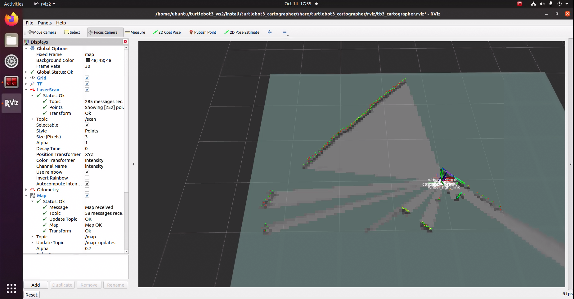Activate the Select tool
574x299 pixels.
click(x=72, y=32)
